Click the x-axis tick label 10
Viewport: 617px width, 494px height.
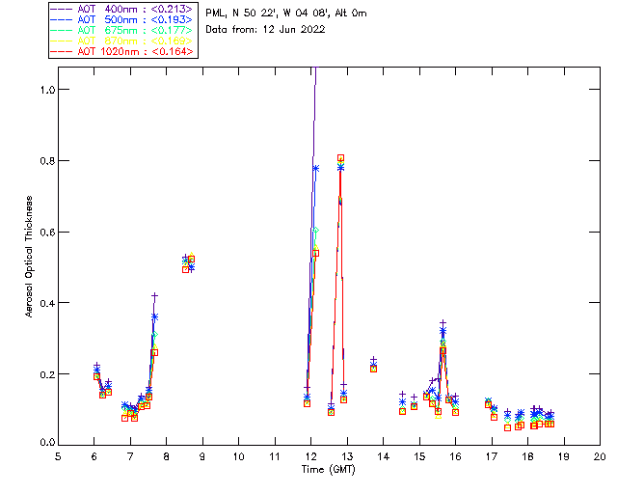tap(239, 456)
